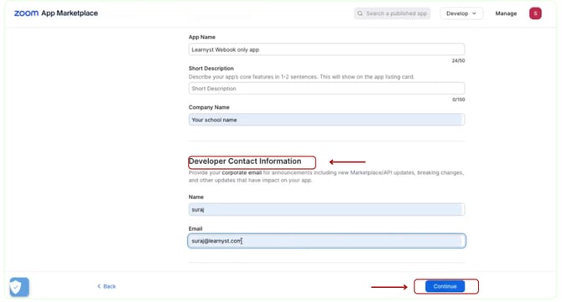
Task: Go Back to previous step
Action: point(107,286)
